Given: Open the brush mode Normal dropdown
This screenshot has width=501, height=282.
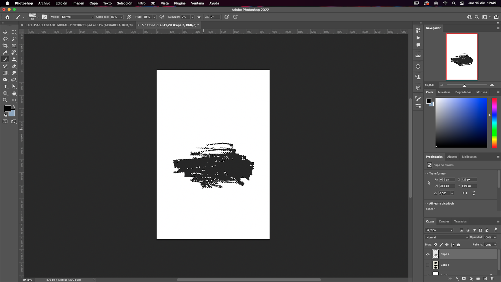Looking at the screenshot, I should tap(77, 17).
